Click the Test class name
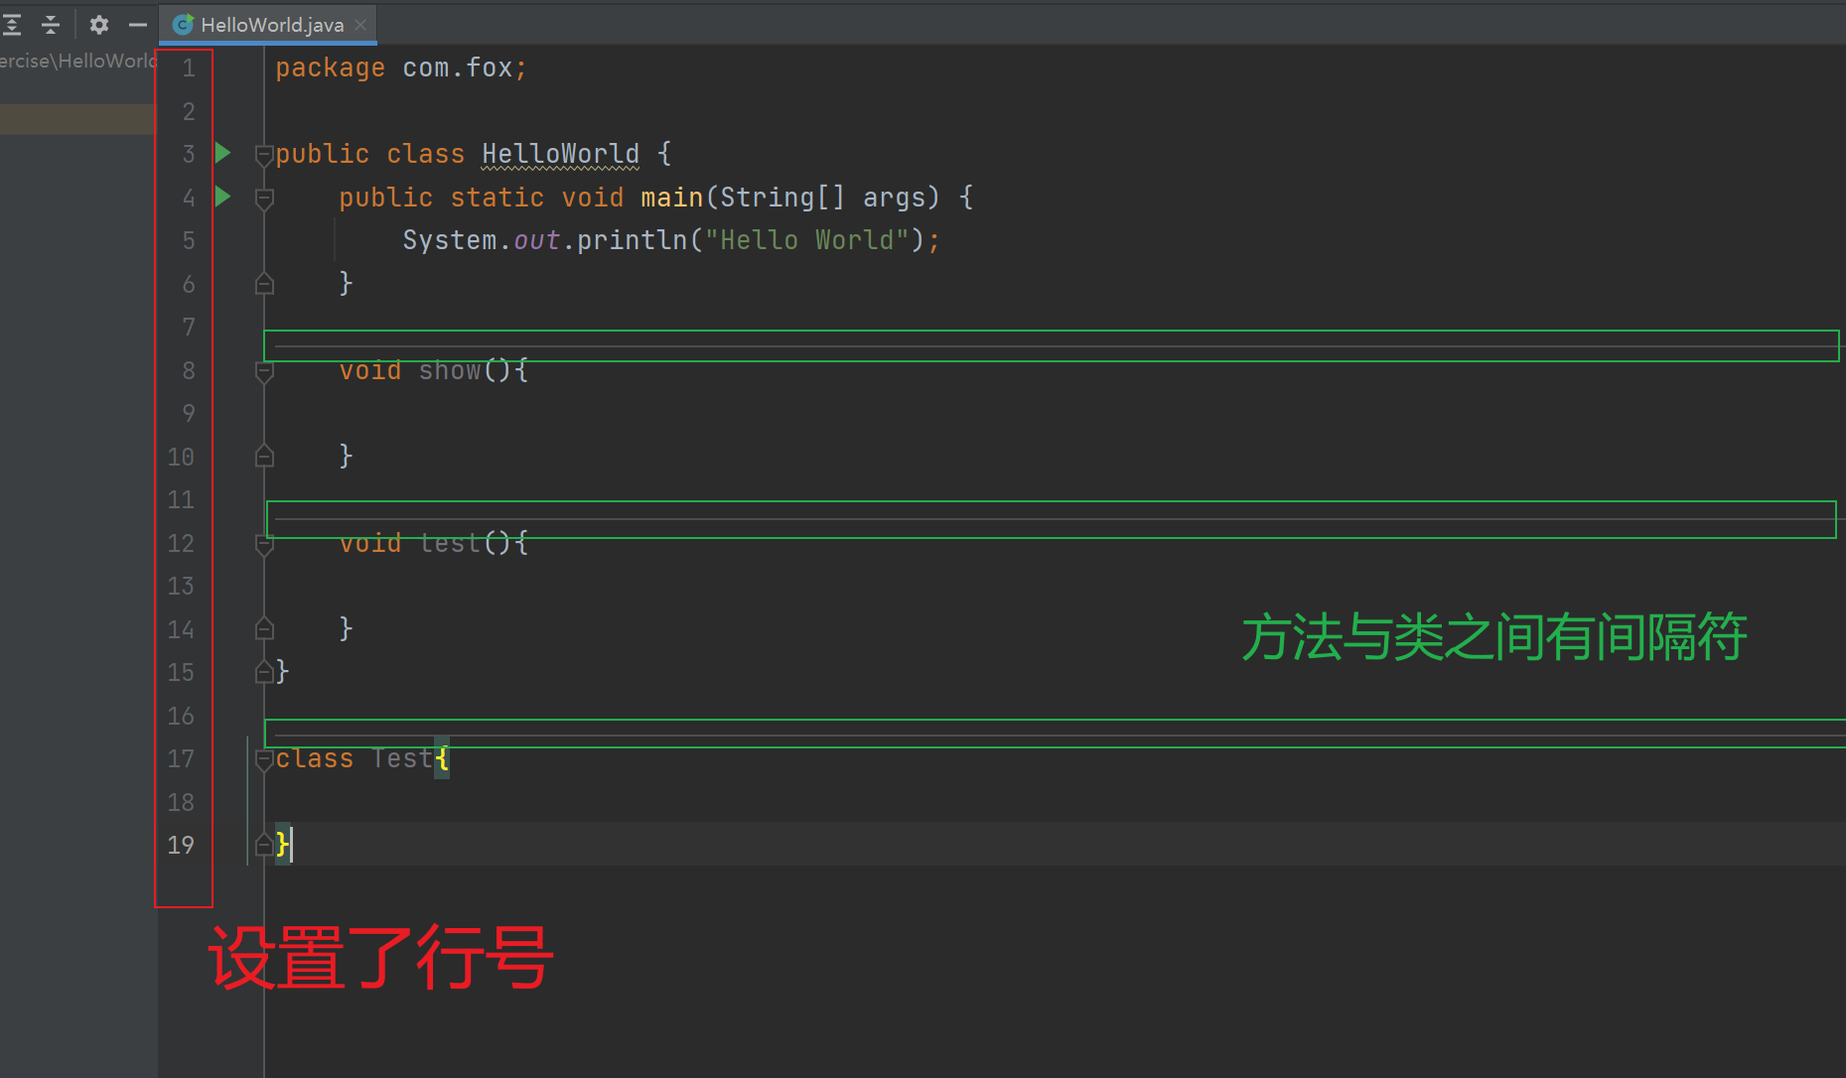Screen dimensions: 1846x1078 [x=402, y=758]
